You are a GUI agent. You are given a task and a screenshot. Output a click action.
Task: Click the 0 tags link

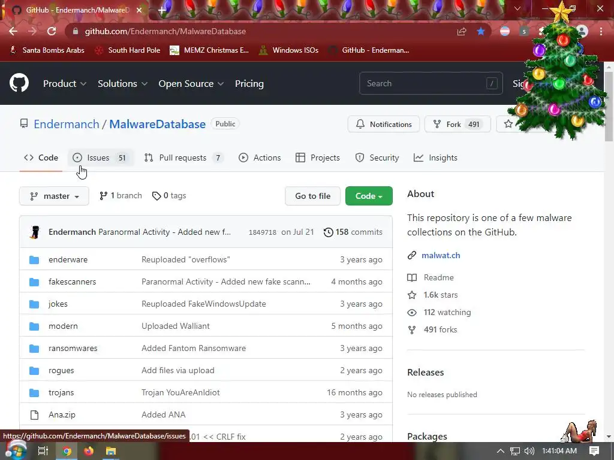169,196
